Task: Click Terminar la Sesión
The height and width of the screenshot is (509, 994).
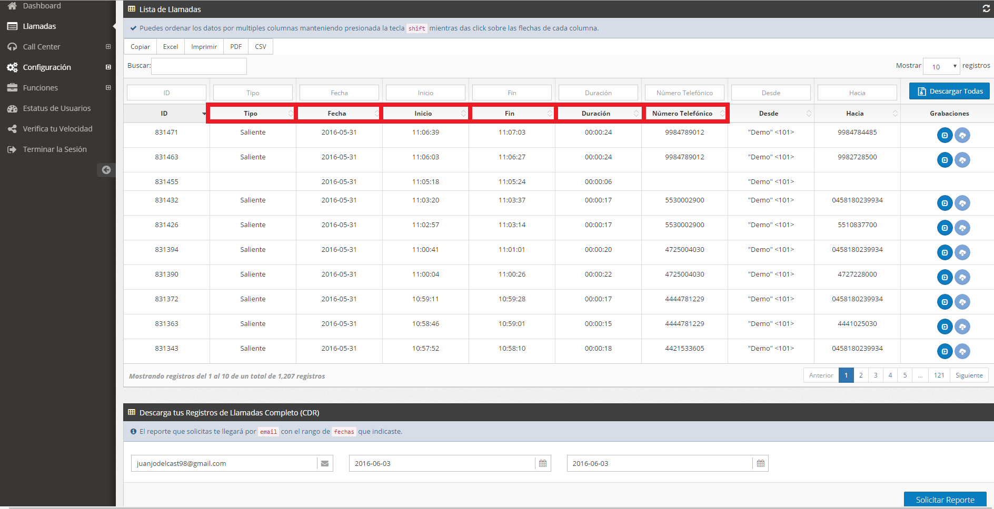Action: click(x=55, y=149)
